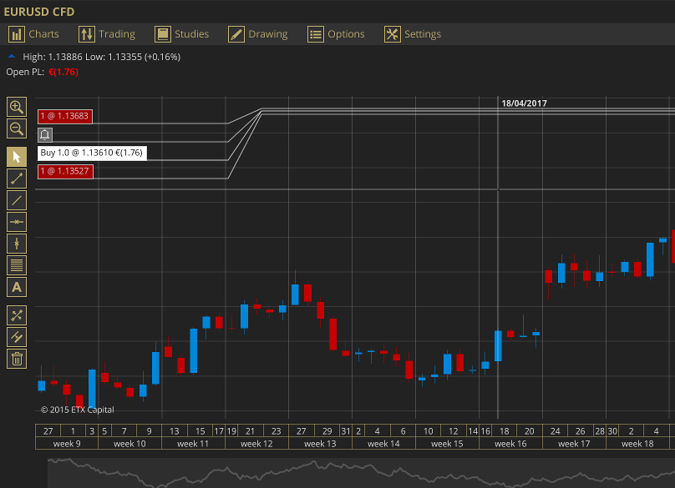Select the arrow pointer tool
The height and width of the screenshot is (488, 675).
click(17, 157)
